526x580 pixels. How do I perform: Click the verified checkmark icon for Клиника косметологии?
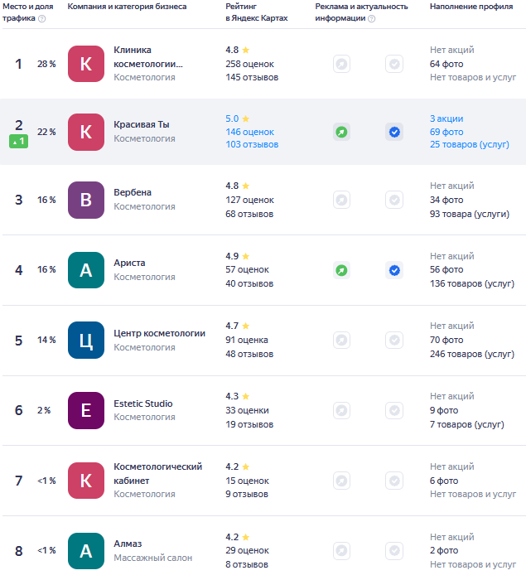[394, 64]
